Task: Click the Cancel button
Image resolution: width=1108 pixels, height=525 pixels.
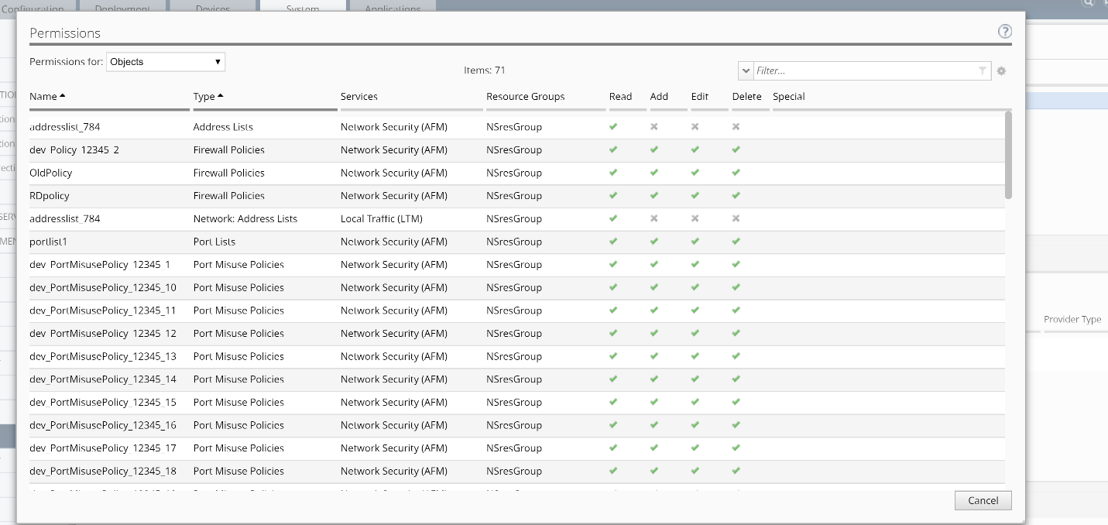Action: 983,500
